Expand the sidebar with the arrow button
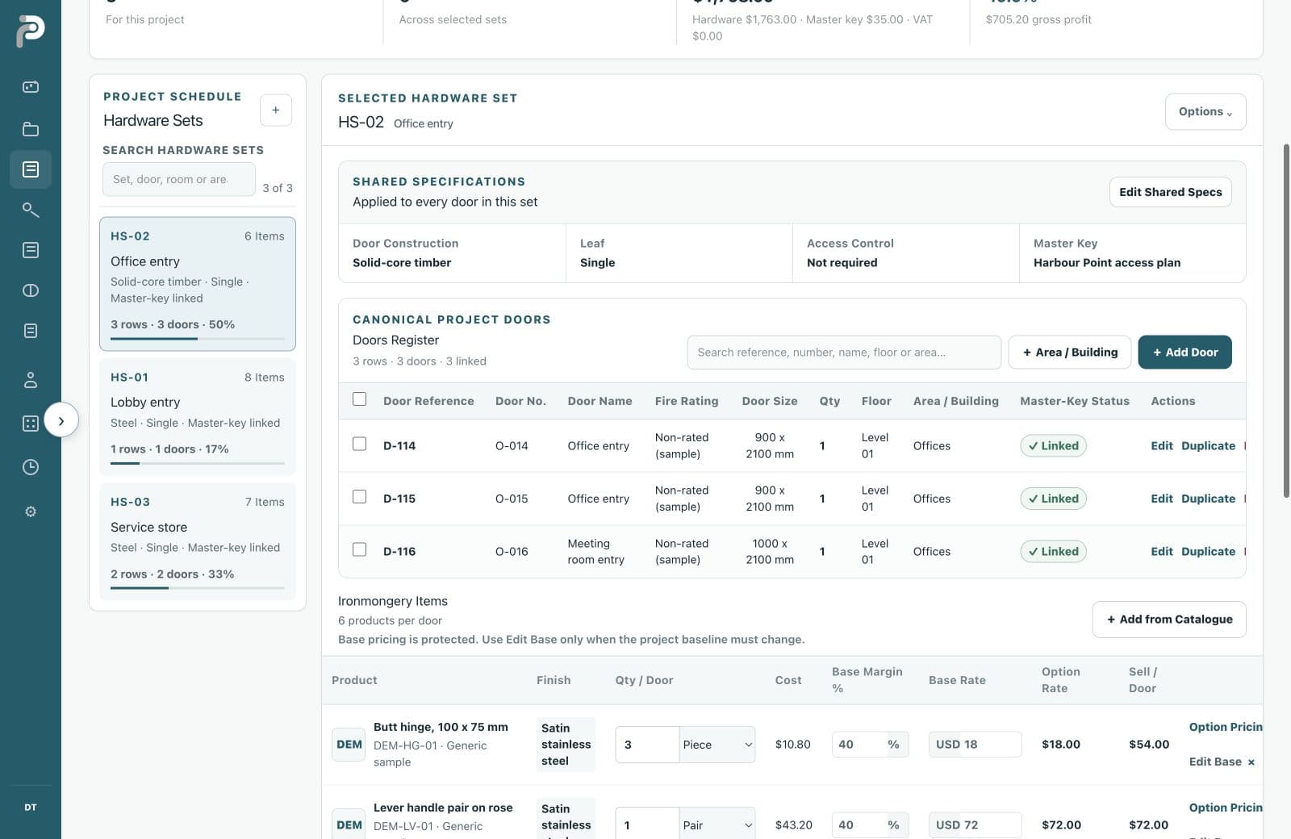1291x839 pixels. click(61, 420)
